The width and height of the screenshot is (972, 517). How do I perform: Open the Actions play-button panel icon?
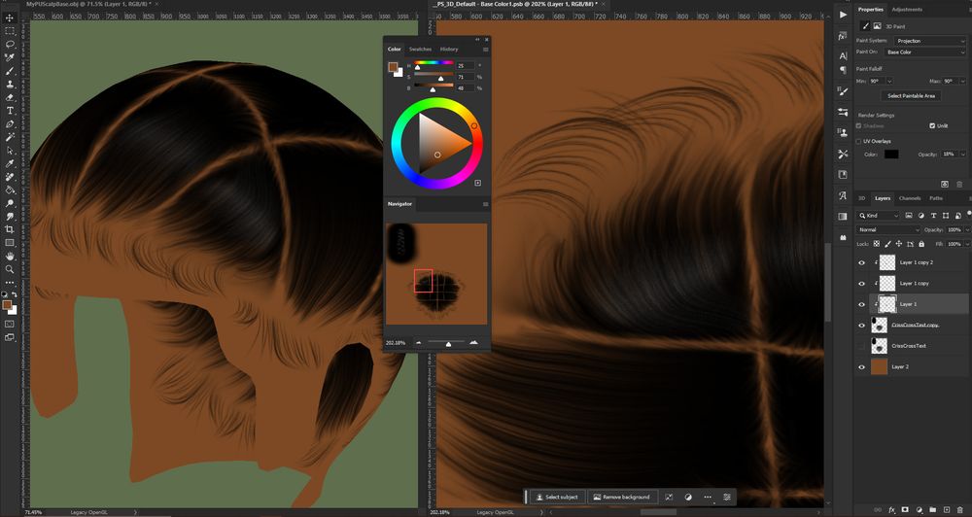click(843, 15)
